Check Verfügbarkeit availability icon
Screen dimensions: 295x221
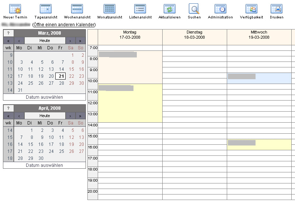(x=251, y=9)
